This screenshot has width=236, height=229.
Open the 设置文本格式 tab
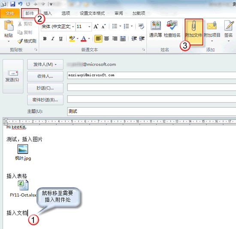tap(92, 13)
